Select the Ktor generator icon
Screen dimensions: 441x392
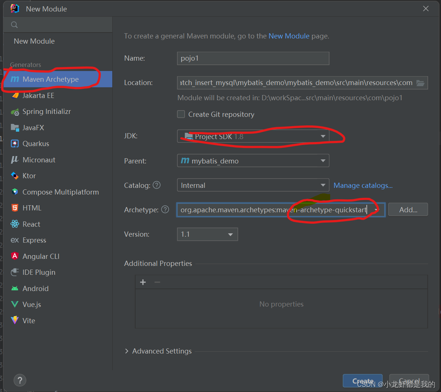15,176
